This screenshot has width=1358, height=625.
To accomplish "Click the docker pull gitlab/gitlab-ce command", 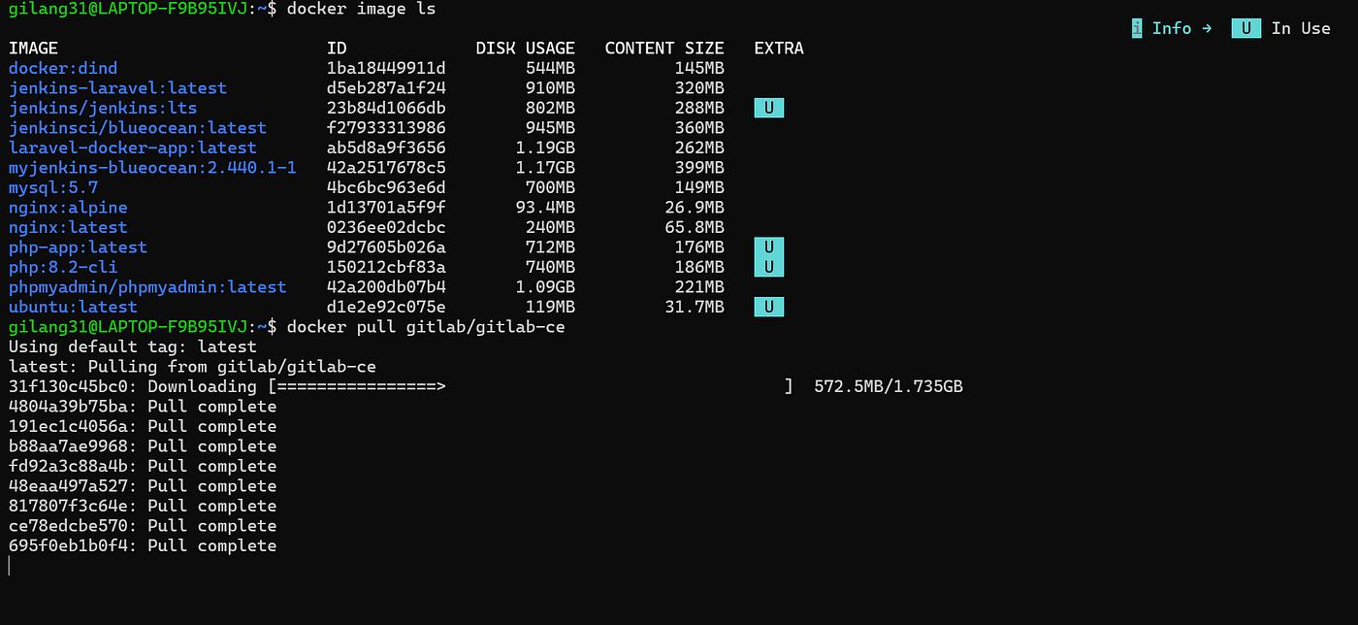I will click(x=426, y=327).
